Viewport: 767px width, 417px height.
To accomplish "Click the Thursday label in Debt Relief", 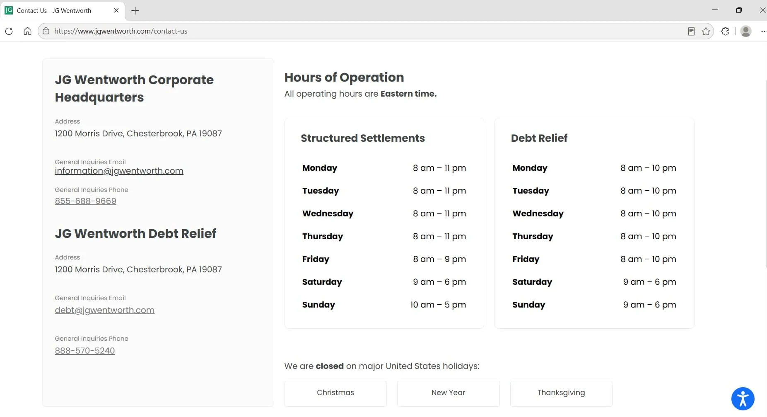I will coord(533,236).
